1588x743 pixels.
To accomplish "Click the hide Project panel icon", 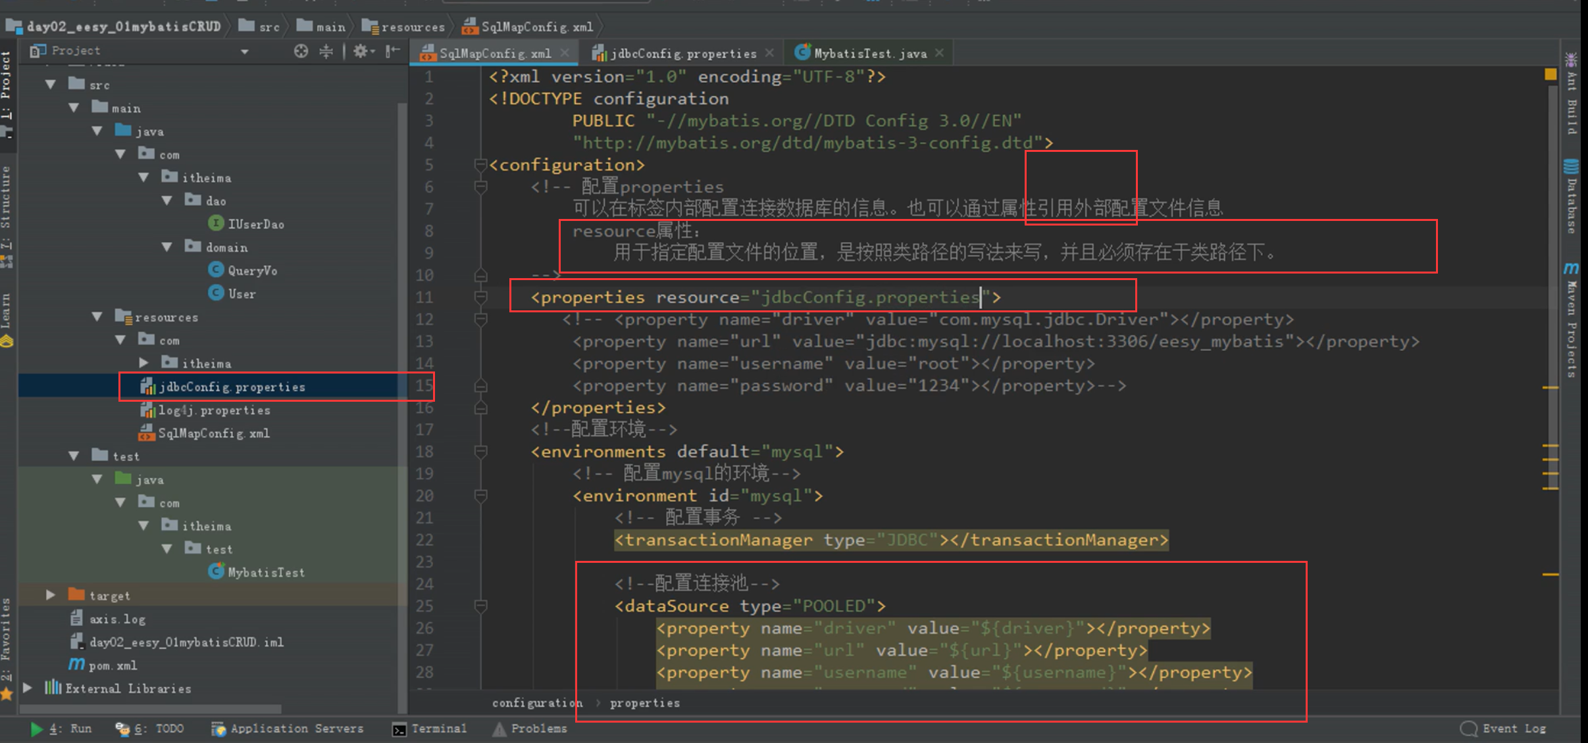I will tap(392, 51).
